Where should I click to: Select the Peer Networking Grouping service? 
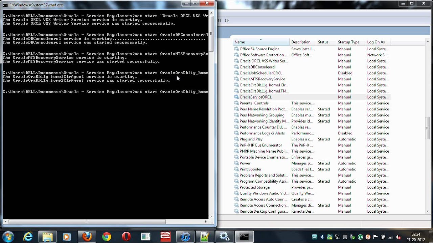[x=312, y=115]
